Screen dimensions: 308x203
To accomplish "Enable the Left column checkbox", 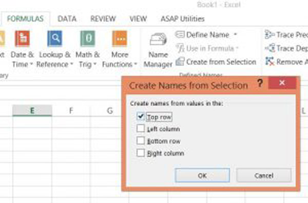I will pyautogui.click(x=141, y=129).
